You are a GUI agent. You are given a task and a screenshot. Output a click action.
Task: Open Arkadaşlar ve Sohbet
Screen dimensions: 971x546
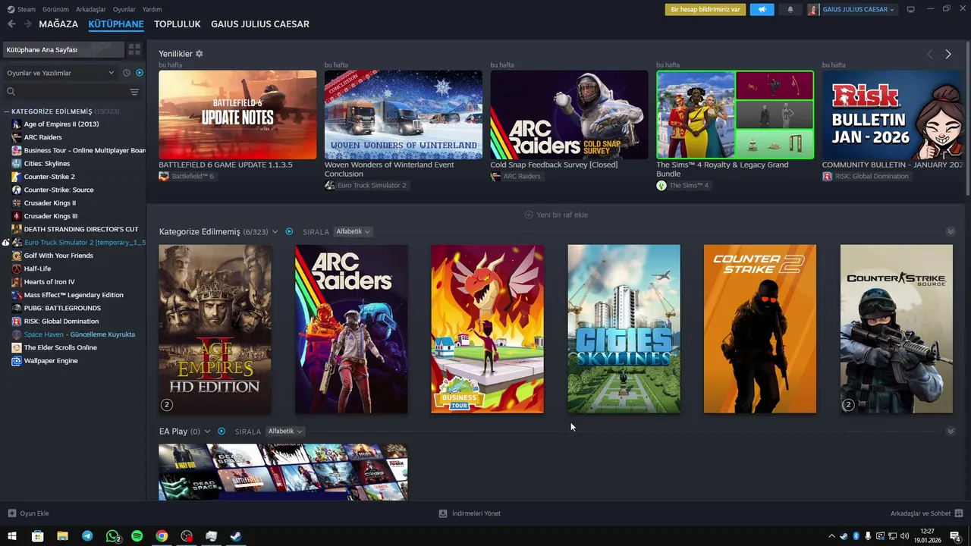pos(926,513)
